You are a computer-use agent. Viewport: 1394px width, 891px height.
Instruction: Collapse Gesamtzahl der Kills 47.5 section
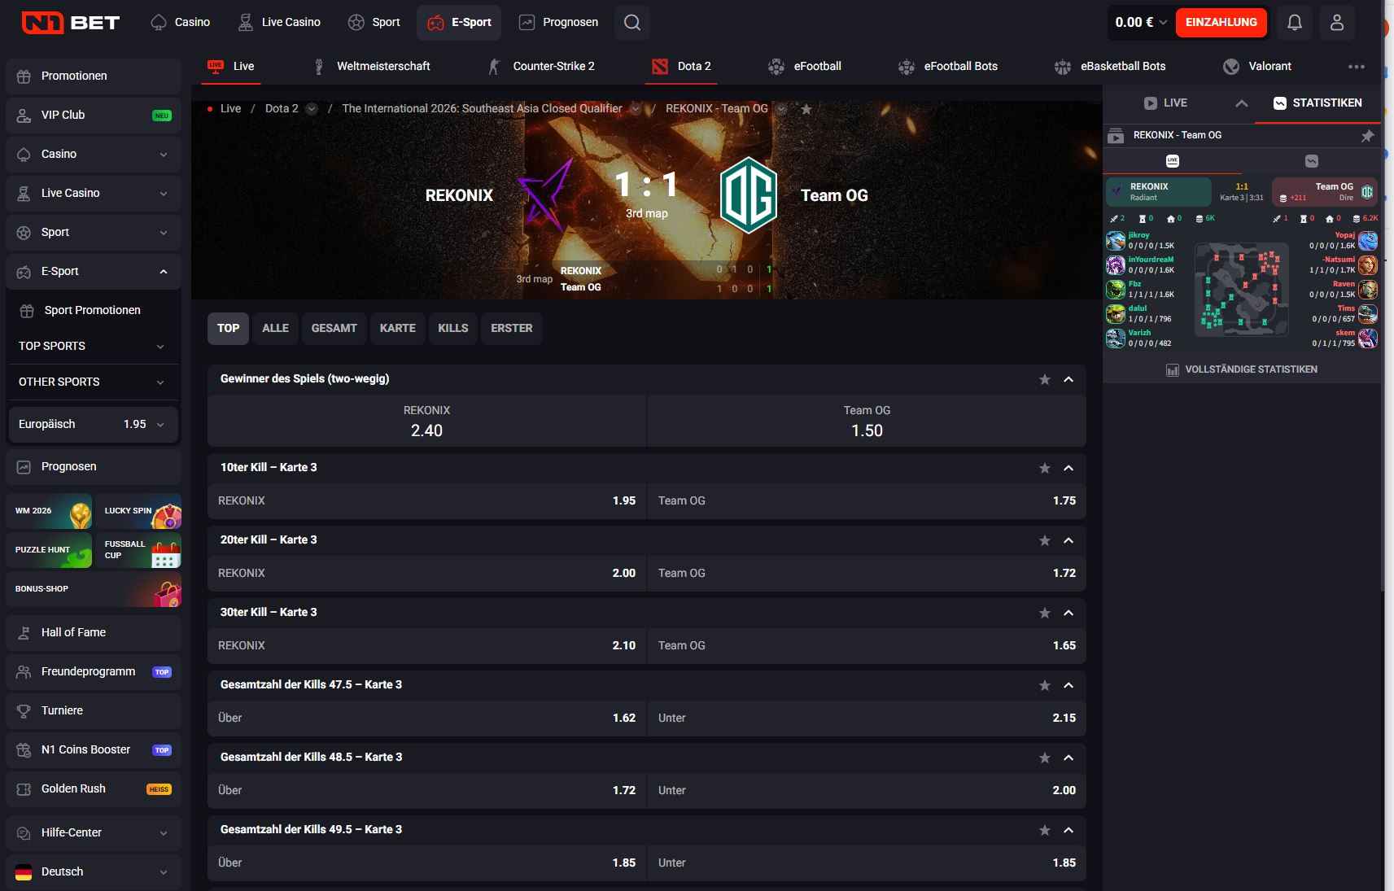[x=1068, y=686]
